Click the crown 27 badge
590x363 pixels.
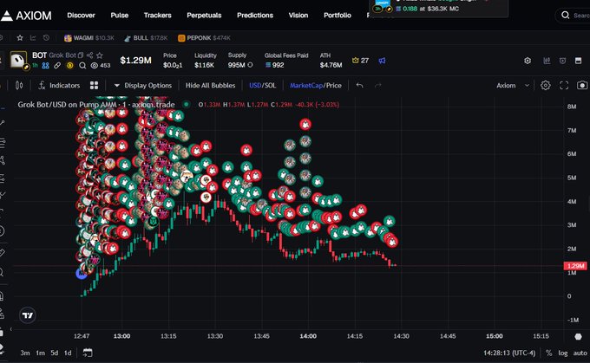[x=360, y=61]
